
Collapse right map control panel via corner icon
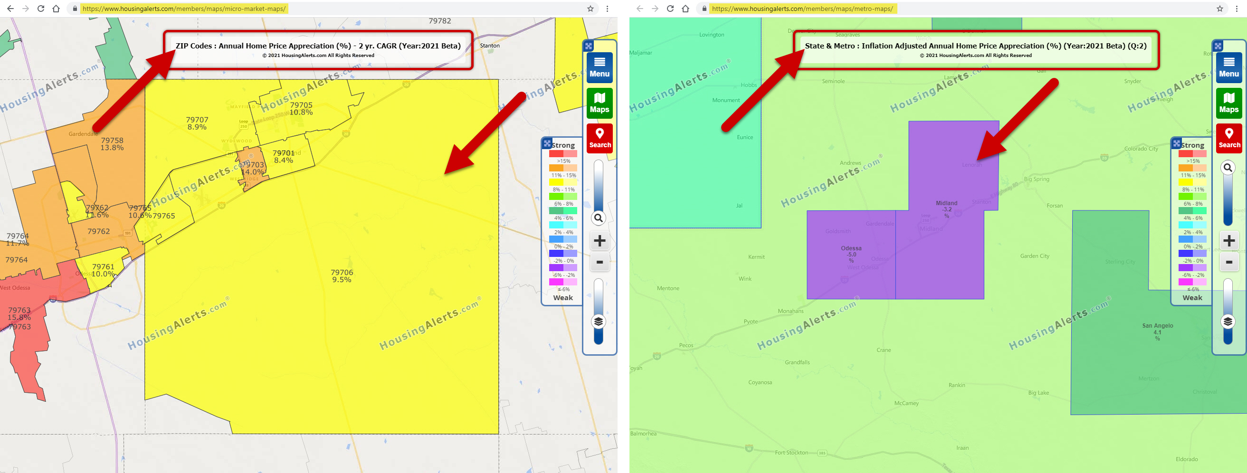[x=1218, y=46]
